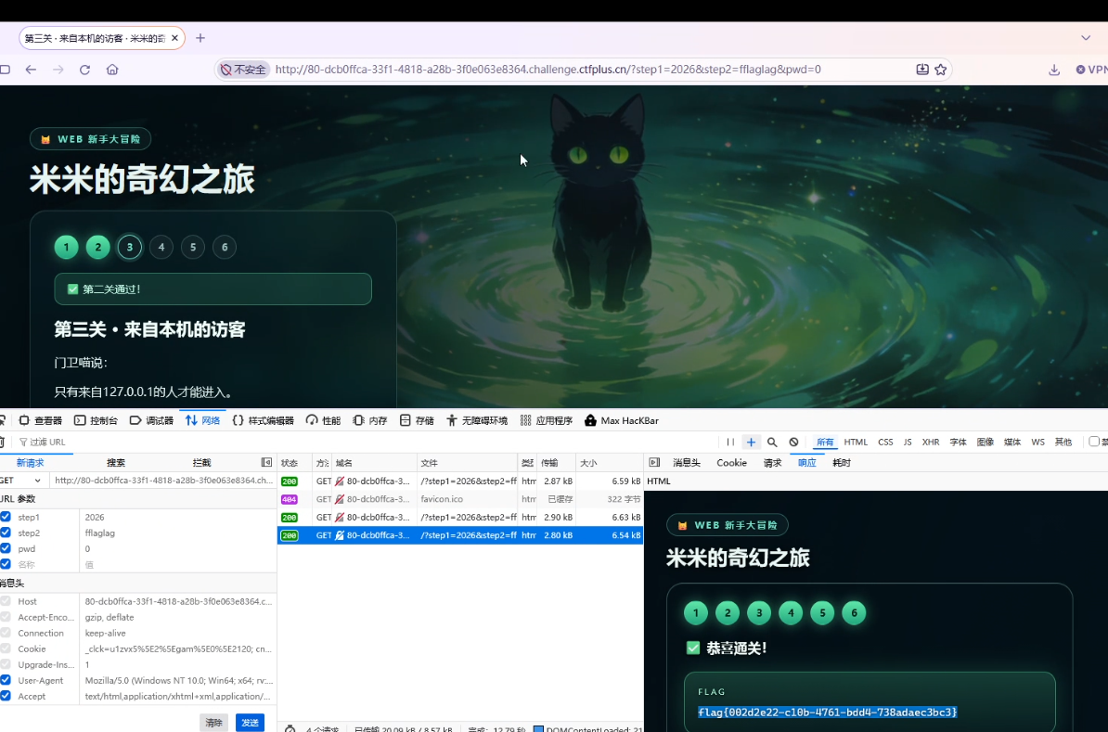Click the 不安全 site security badge
The height and width of the screenshot is (732, 1108).
pyautogui.click(x=243, y=70)
